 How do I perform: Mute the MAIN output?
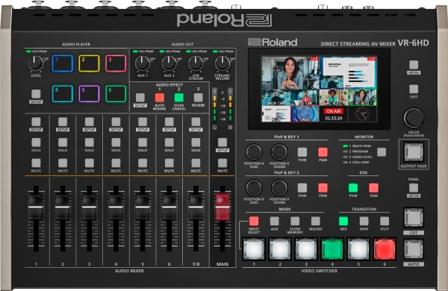(x=223, y=163)
